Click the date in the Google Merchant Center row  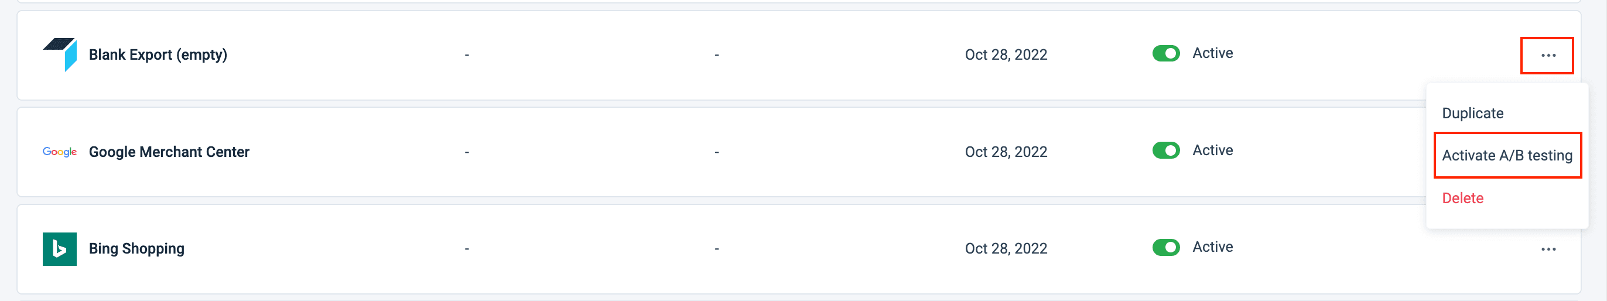click(x=1006, y=152)
